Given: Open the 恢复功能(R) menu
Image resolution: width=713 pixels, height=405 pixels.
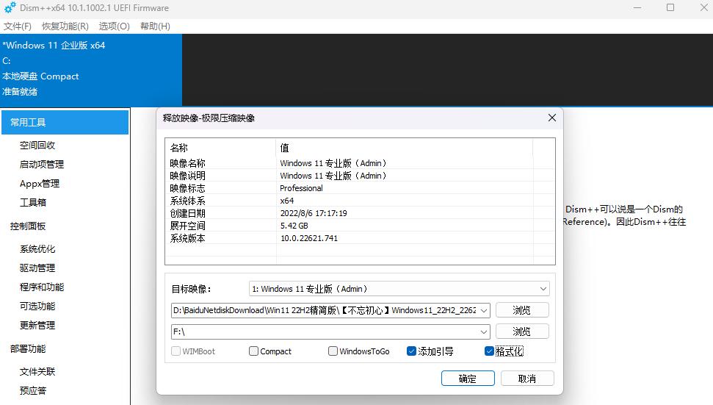Looking at the screenshot, I should tap(65, 26).
